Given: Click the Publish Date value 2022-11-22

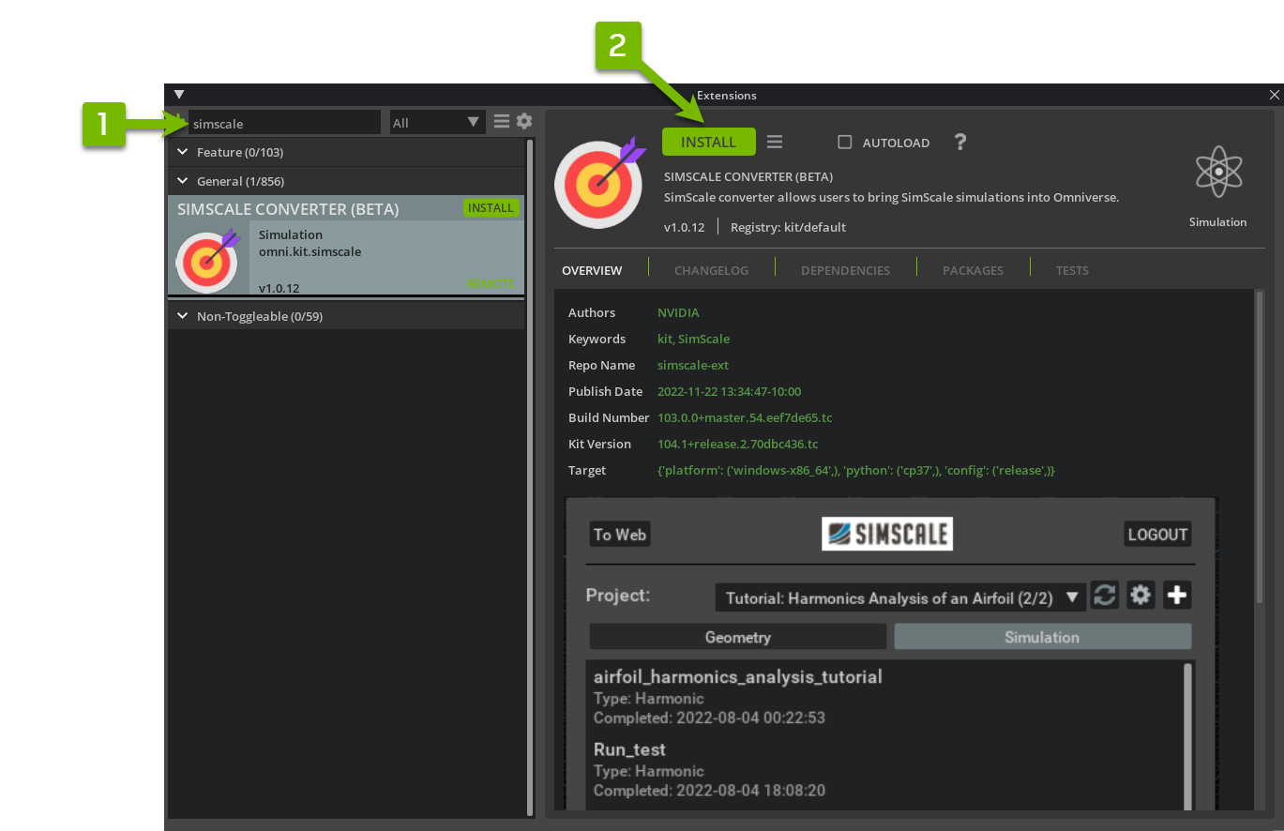Looking at the screenshot, I should click(x=729, y=391).
